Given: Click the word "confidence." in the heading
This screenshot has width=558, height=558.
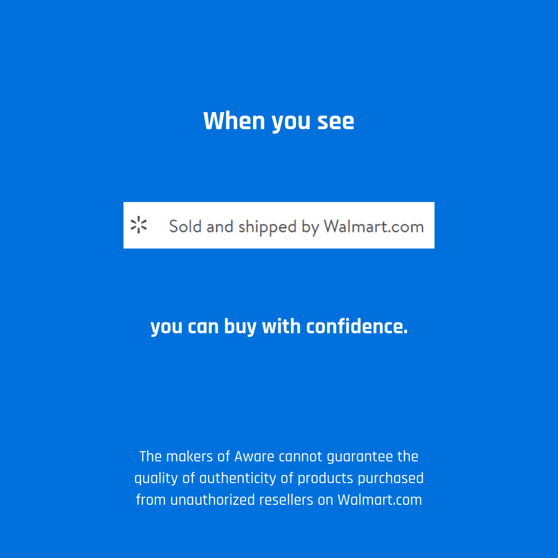Looking at the screenshot, I should click(357, 326).
